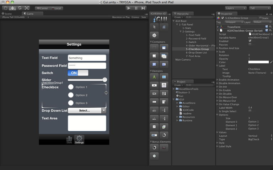The width and height of the screenshot is (273, 170).
Task: Switch to the Scene tab
Action: pos(7,14)
